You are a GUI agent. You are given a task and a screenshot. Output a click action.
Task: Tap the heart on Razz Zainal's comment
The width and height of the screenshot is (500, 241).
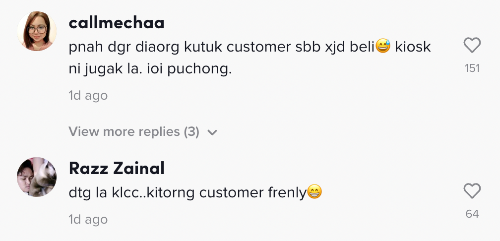[472, 191]
